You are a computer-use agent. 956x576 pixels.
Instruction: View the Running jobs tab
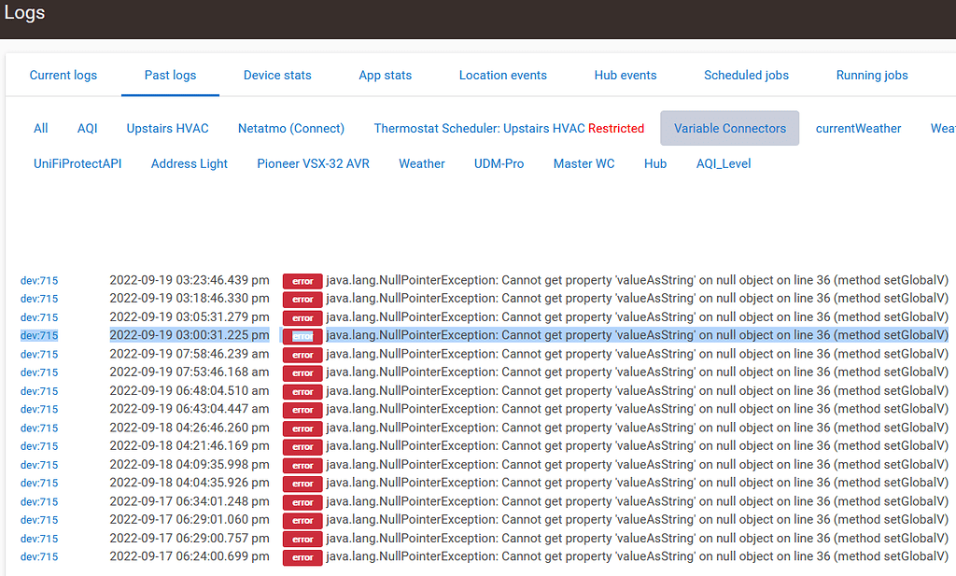pos(871,75)
